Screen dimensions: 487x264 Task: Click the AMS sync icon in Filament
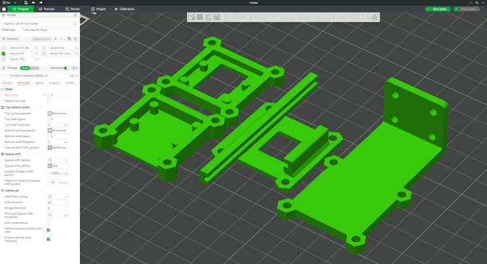pos(69,39)
